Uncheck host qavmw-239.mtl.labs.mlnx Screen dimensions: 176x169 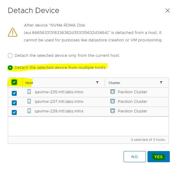coord(14,112)
